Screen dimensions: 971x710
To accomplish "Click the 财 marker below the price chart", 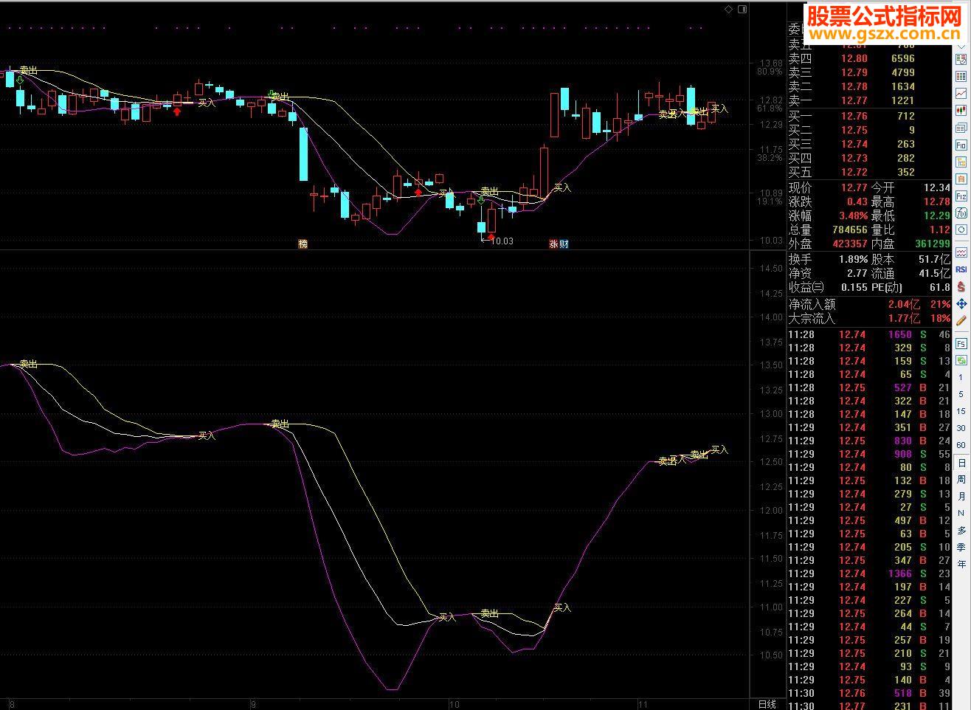I will tap(564, 244).
